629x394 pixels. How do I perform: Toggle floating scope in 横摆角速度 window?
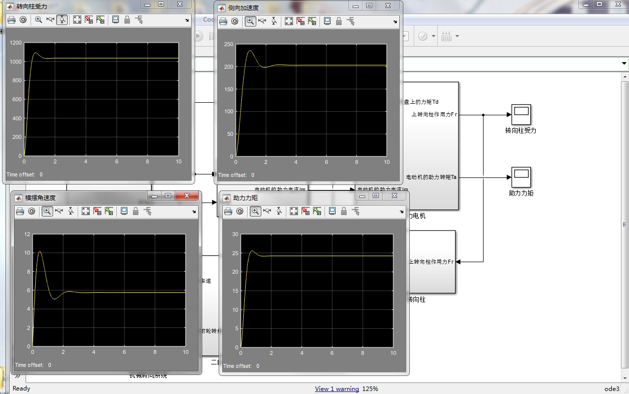(x=124, y=211)
